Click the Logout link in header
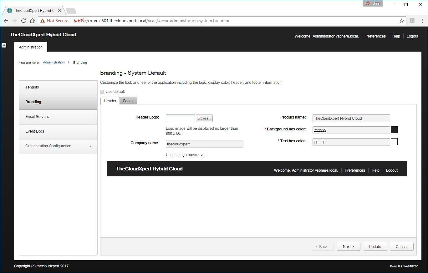The image size is (428, 273). click(412, 36)
